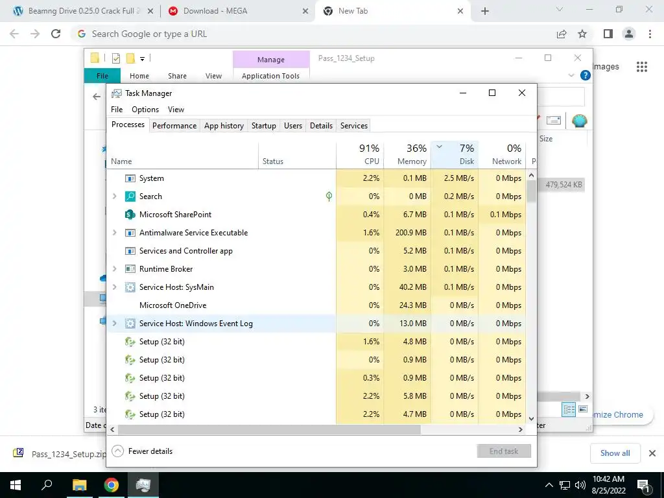Sort by the Network column header
The image size is (664, 498).
(x=503, y=154)
